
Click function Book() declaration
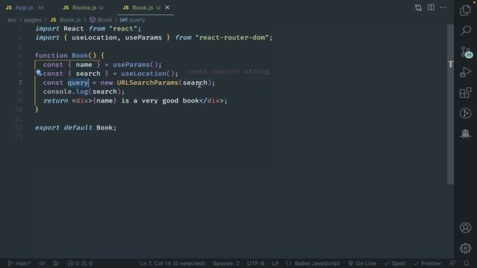pyautogui.click(x=69, y=56)
